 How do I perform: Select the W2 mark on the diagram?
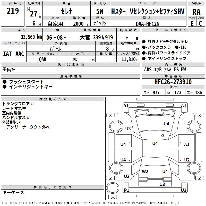point(145,171)
